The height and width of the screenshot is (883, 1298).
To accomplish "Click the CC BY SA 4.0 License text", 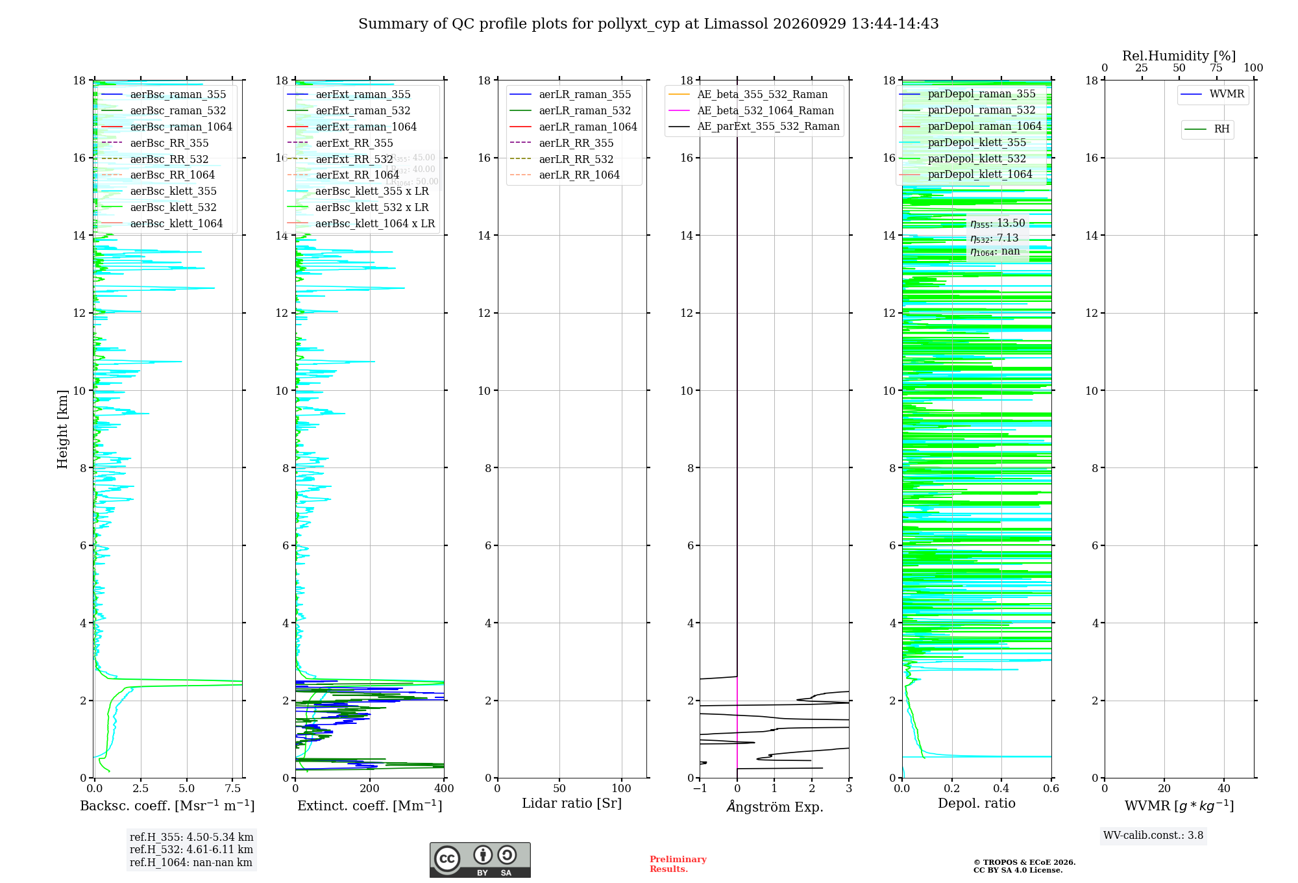I will (x=1018, y=871).
